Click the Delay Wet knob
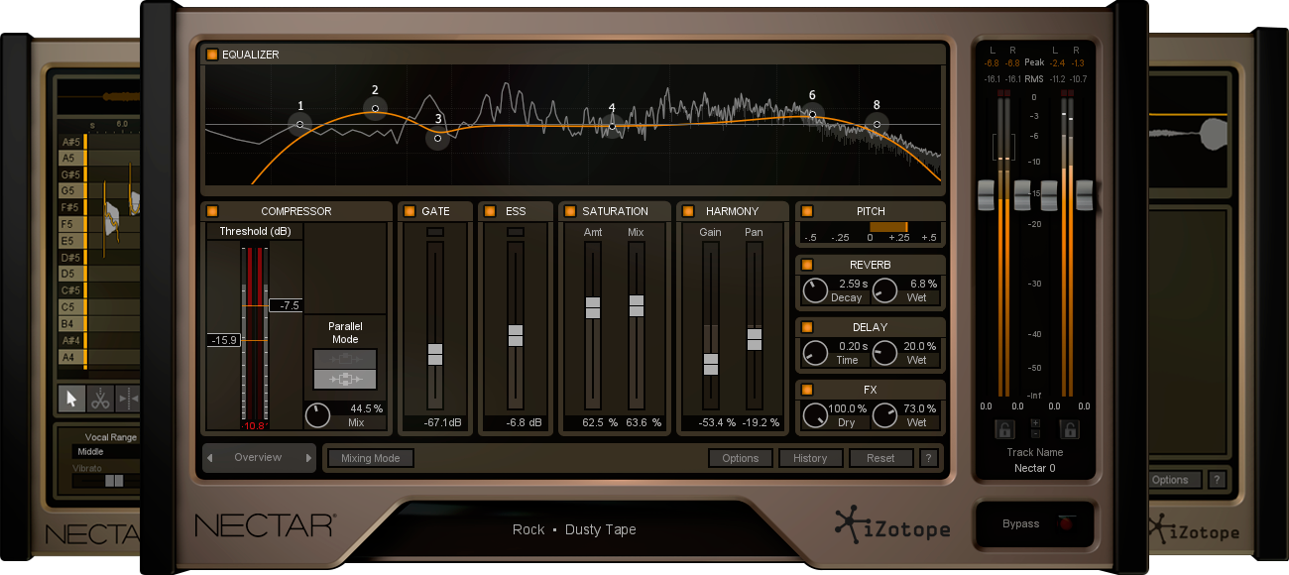This screenshot has width=1289, height=575. pyautogui.click(x=884, y=353)
